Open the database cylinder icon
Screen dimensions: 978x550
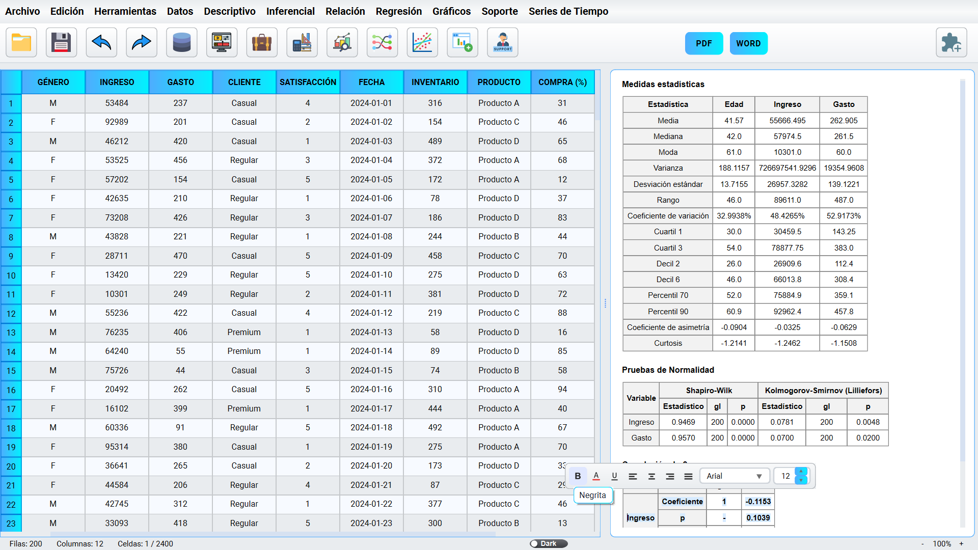[181, 43]
